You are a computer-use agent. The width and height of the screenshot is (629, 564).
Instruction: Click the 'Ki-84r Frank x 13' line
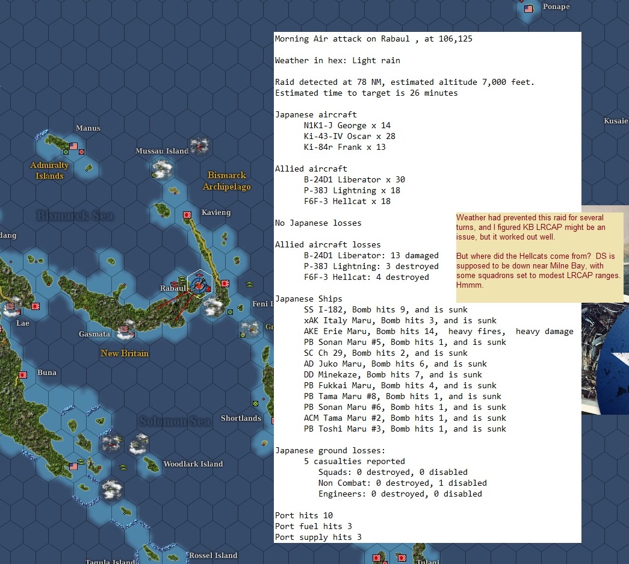click(344, 147)
